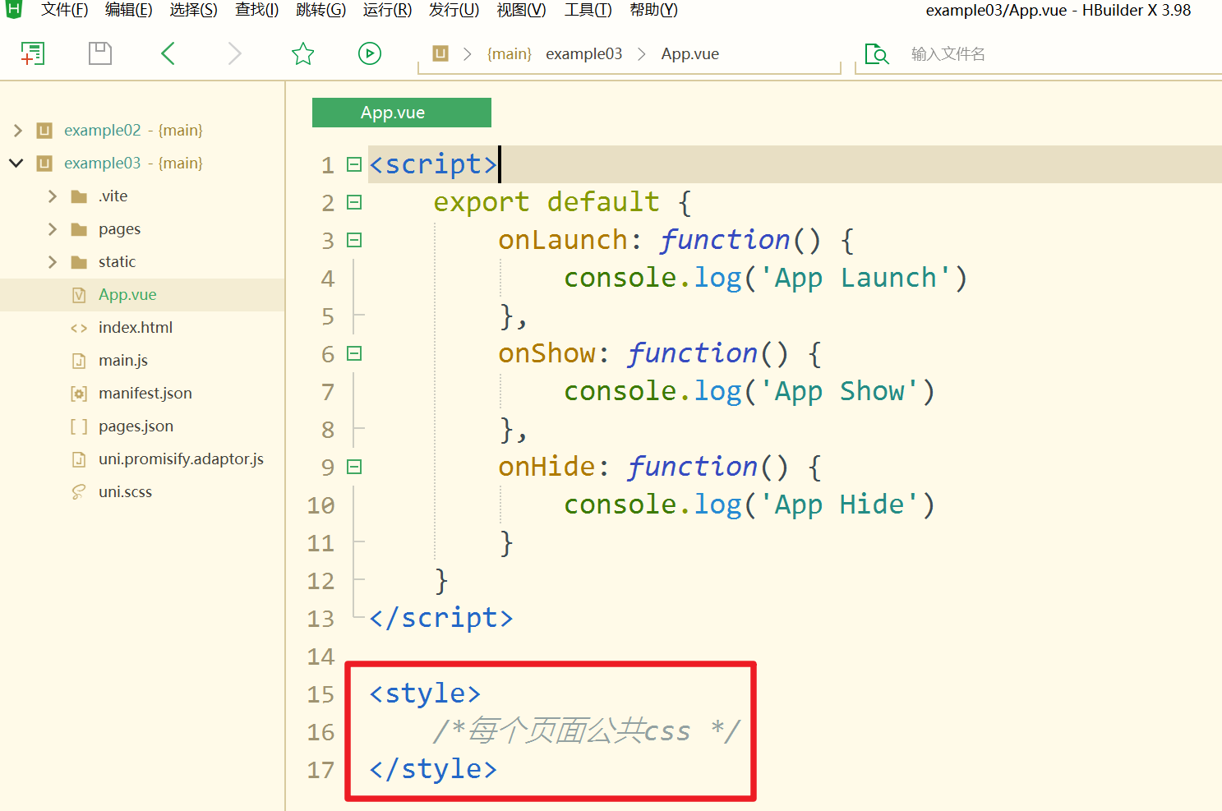
Task: Open uni.promisify.adaptor.js from project tree
Action: 181,459
